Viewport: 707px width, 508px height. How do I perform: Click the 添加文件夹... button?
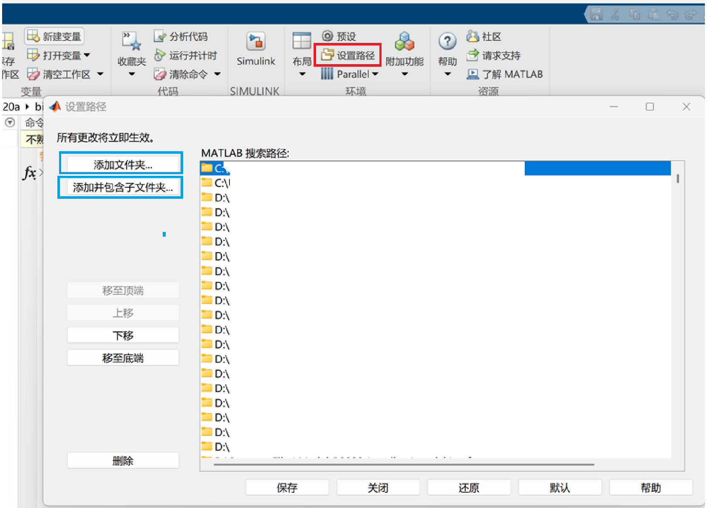[x=123, y=165]
